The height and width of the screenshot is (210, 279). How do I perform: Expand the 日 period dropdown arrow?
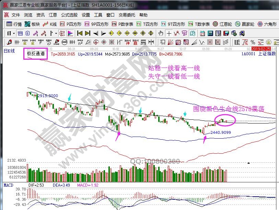[x=14, y=33]
